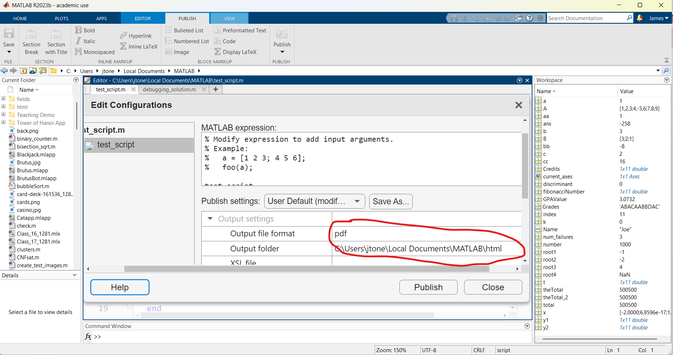This screenshot has width=673, height=355.
Task: Click the address bar search icon
Action: 666,70
